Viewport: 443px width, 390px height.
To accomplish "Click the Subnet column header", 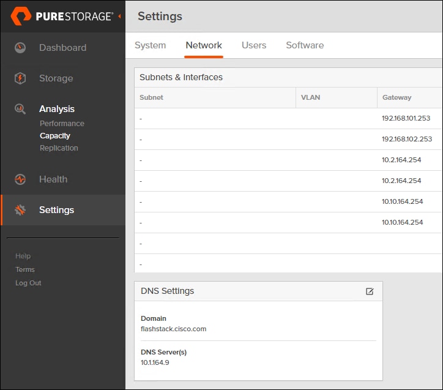I will click(x=151, y=97).
